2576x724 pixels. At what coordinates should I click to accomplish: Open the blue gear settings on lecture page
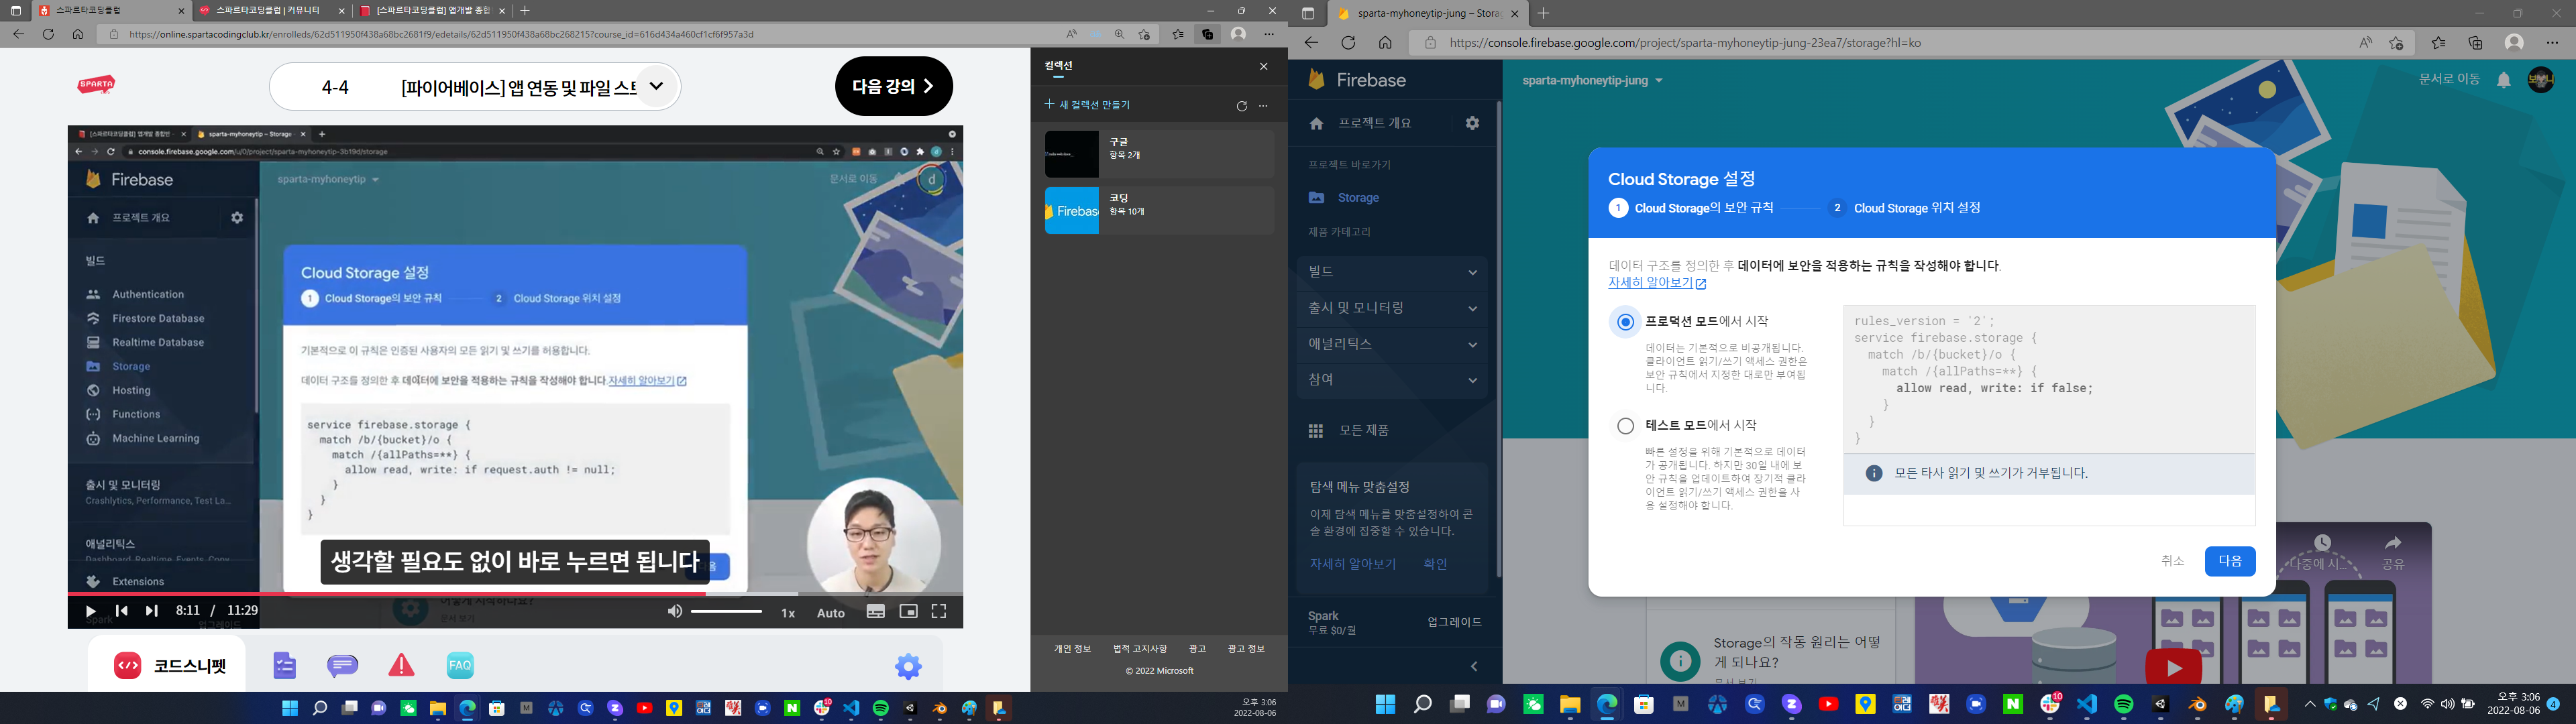point(908,666)
